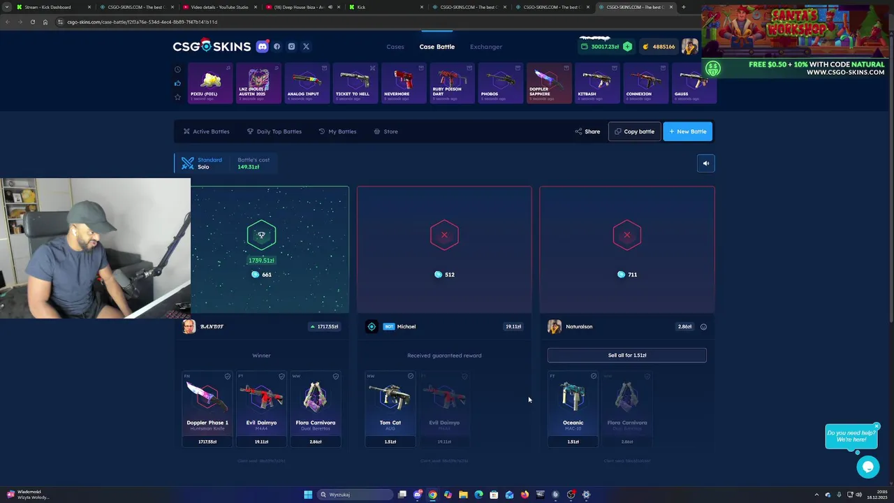Click bot Michael avatar icon
This screenshot has height=503, width=894.
(x=372, y=326)
